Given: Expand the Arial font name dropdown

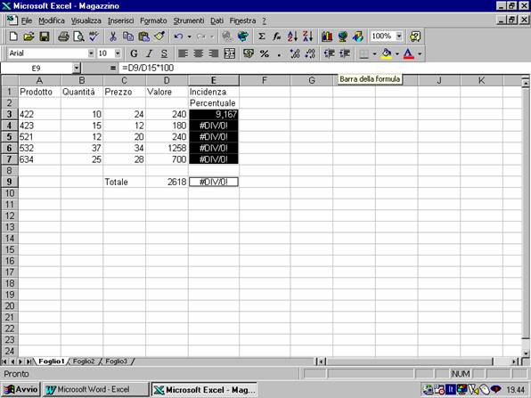Looking at the screenshot, I should (91, 53).
